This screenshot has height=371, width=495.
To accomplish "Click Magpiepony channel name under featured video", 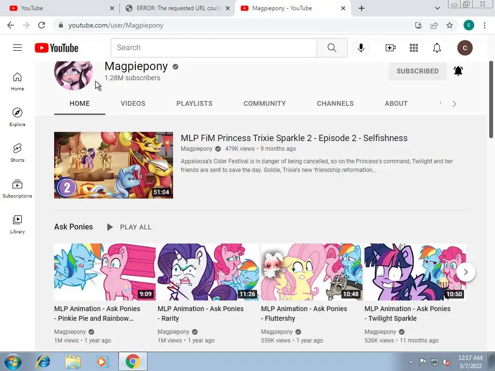I will tap(196, 149).
